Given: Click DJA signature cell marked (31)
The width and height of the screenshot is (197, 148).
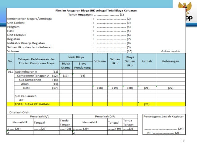Looking at the screenshot, I should (130, 129).
